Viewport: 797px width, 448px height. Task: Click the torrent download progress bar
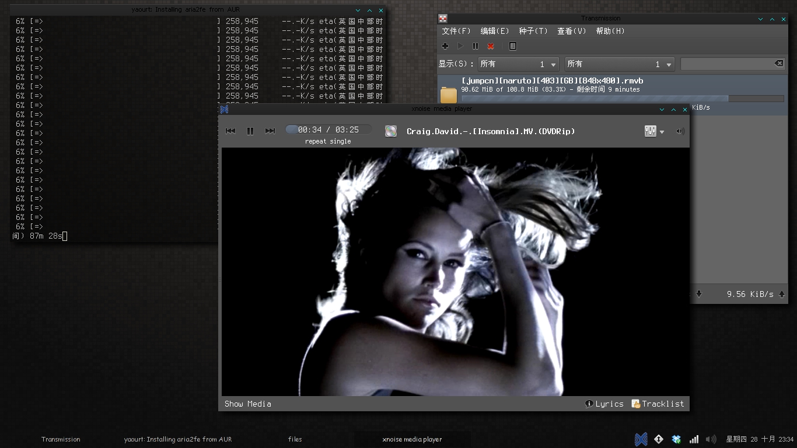(623, 99)
